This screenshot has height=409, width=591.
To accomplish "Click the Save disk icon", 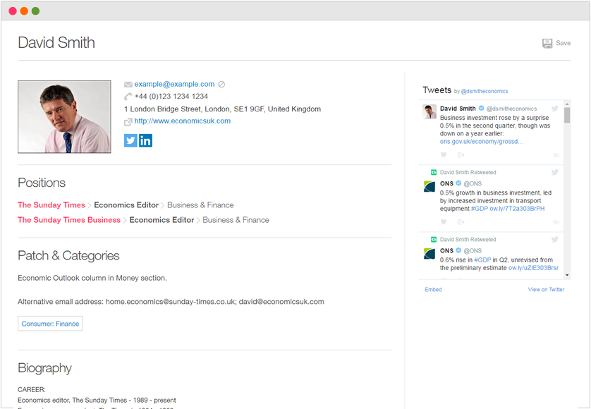I will [x=547, y=43].
